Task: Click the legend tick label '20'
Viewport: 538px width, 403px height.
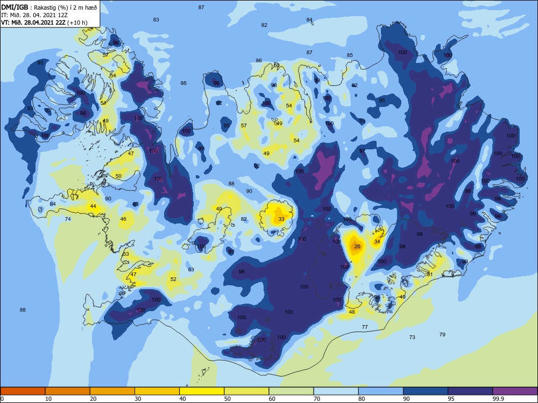Action: coord(93,399)
